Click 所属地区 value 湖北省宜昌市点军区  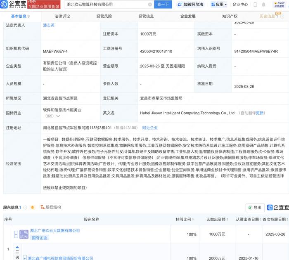[x=60, y=98]
